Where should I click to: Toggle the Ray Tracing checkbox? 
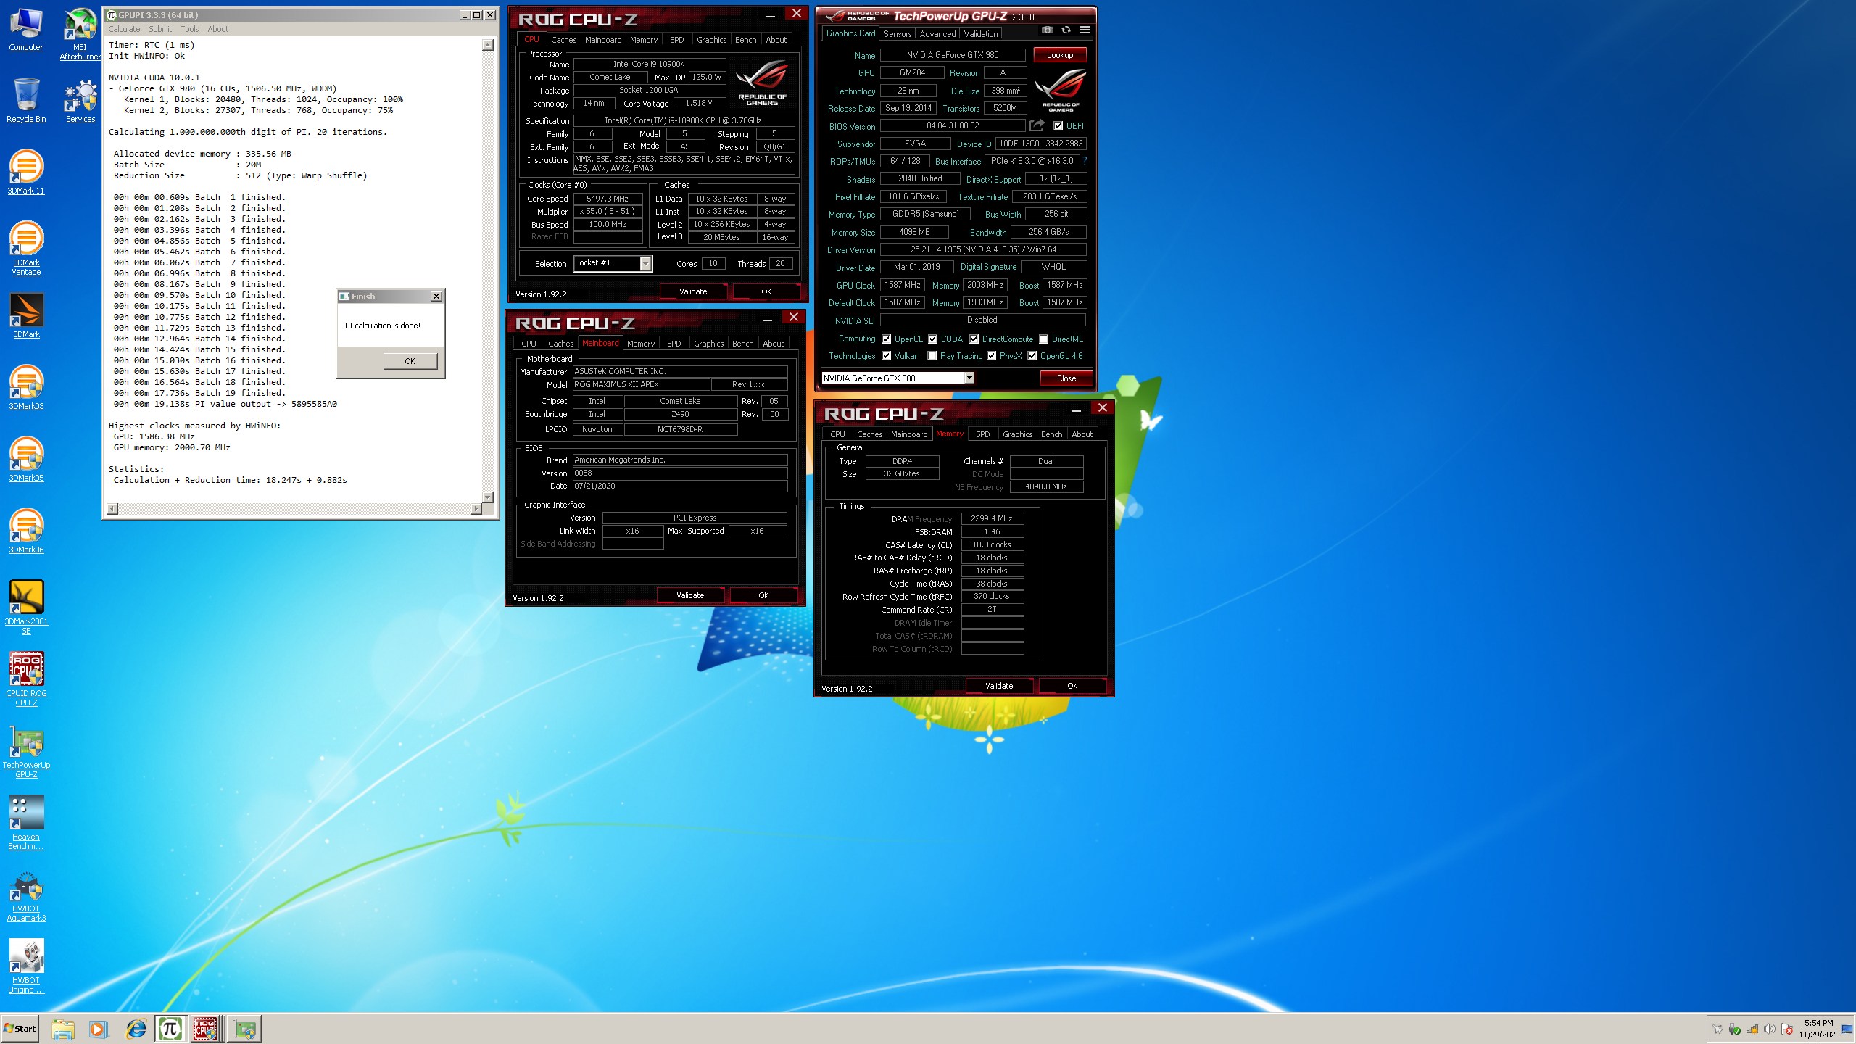932,356
